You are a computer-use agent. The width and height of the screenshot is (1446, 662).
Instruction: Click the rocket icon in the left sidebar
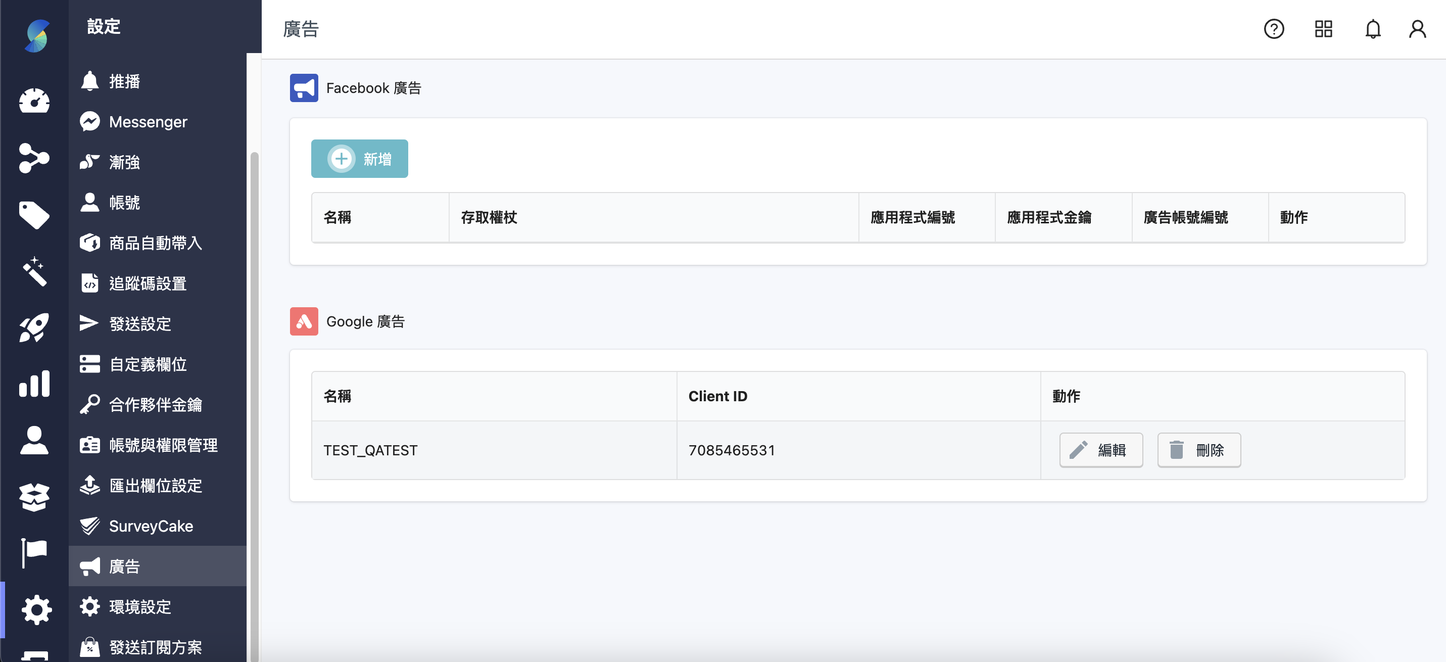click(x=34, y=328)
